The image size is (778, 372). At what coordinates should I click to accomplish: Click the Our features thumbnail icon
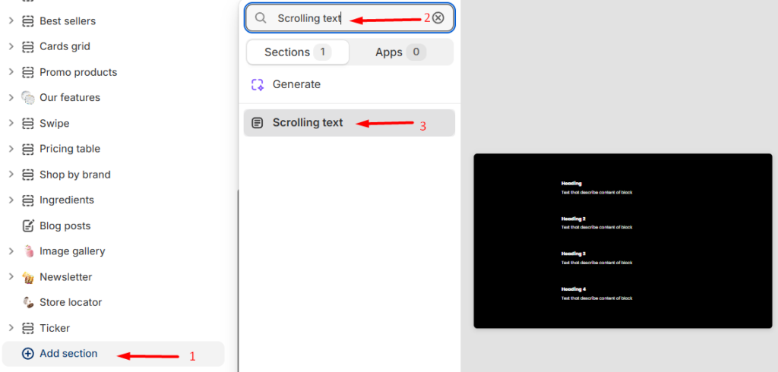pyautogui.click(x=28, y=98)
